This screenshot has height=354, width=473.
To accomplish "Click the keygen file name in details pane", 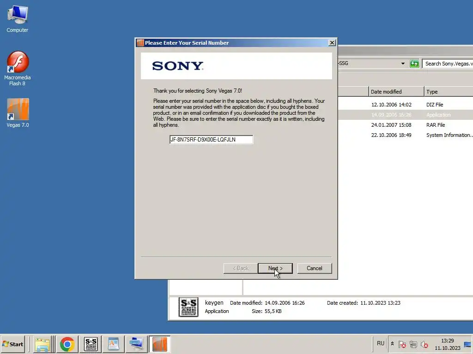I will click(214, 302).
